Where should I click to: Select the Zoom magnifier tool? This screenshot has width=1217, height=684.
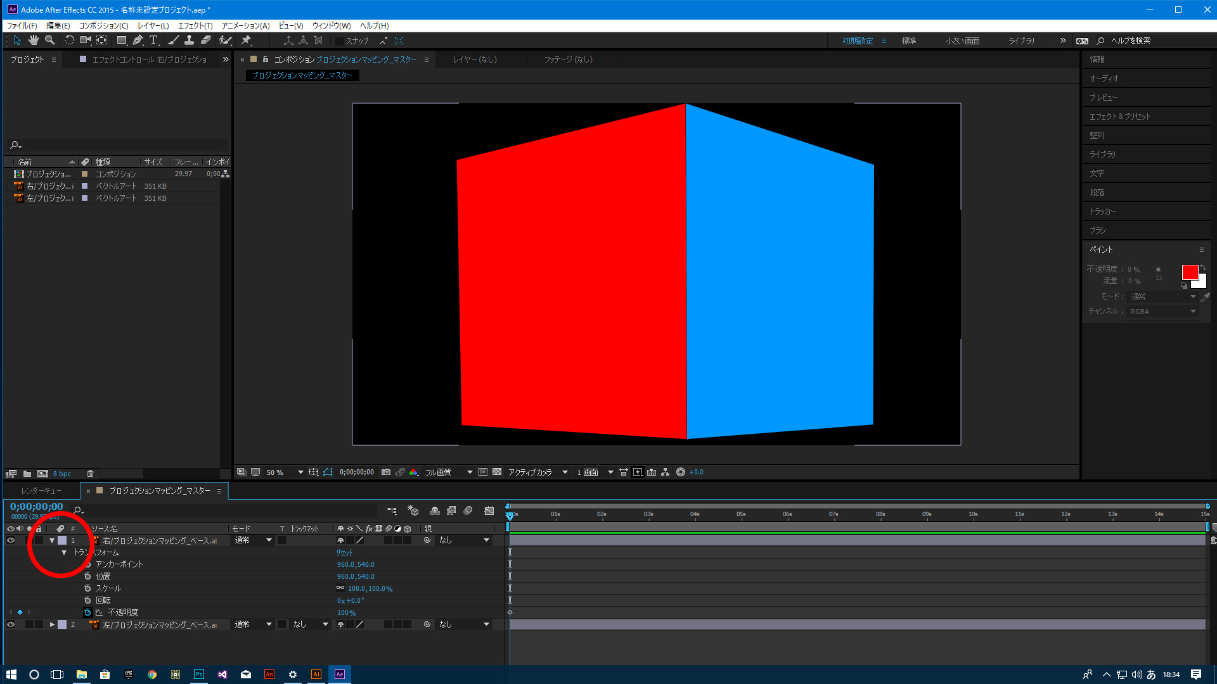tap(49, 40)
